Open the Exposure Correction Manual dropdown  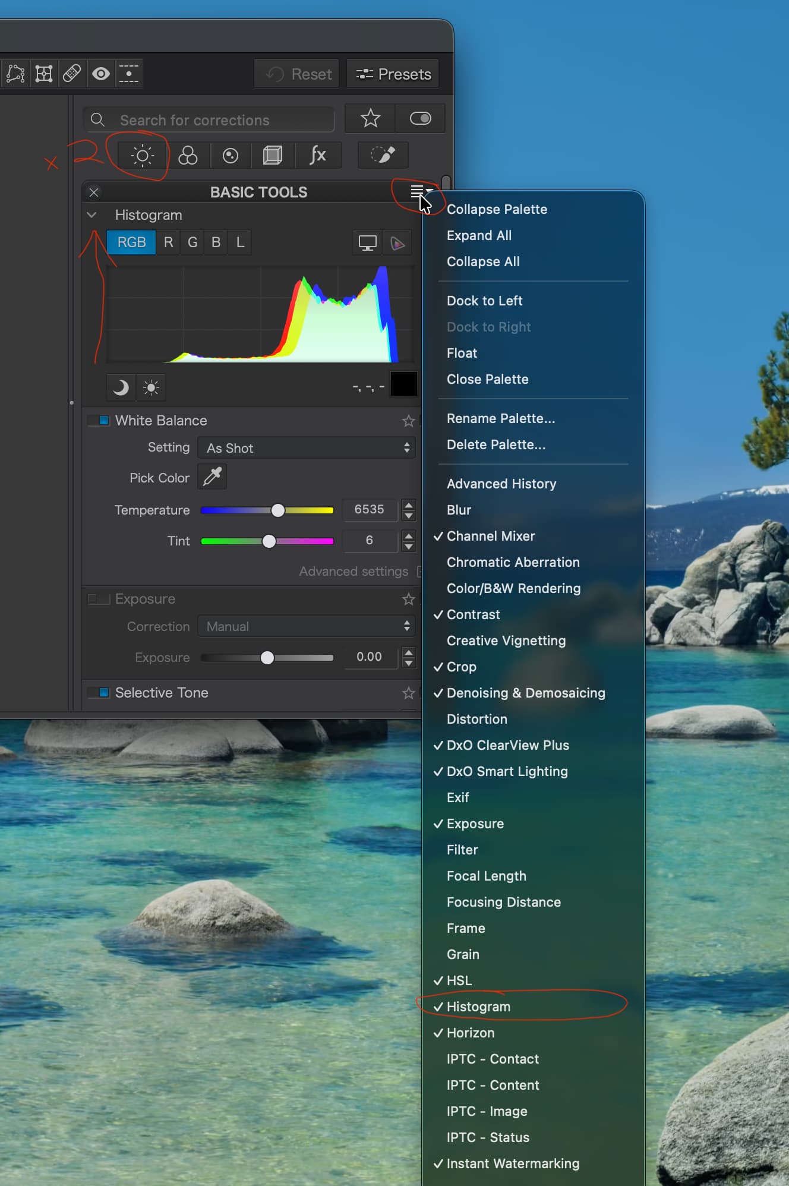pos(307,626)
